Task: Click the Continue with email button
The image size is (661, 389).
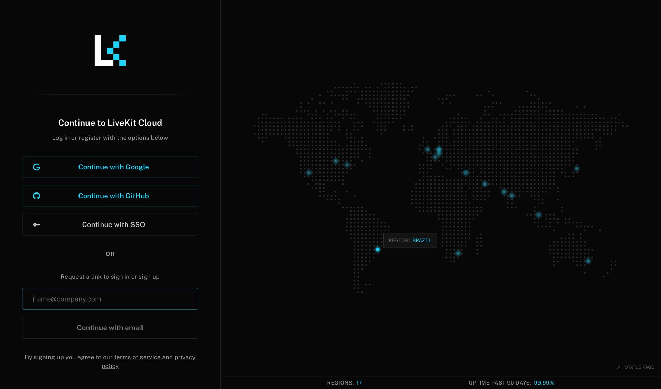Action: pyautogui.click(x=110, y=327)
